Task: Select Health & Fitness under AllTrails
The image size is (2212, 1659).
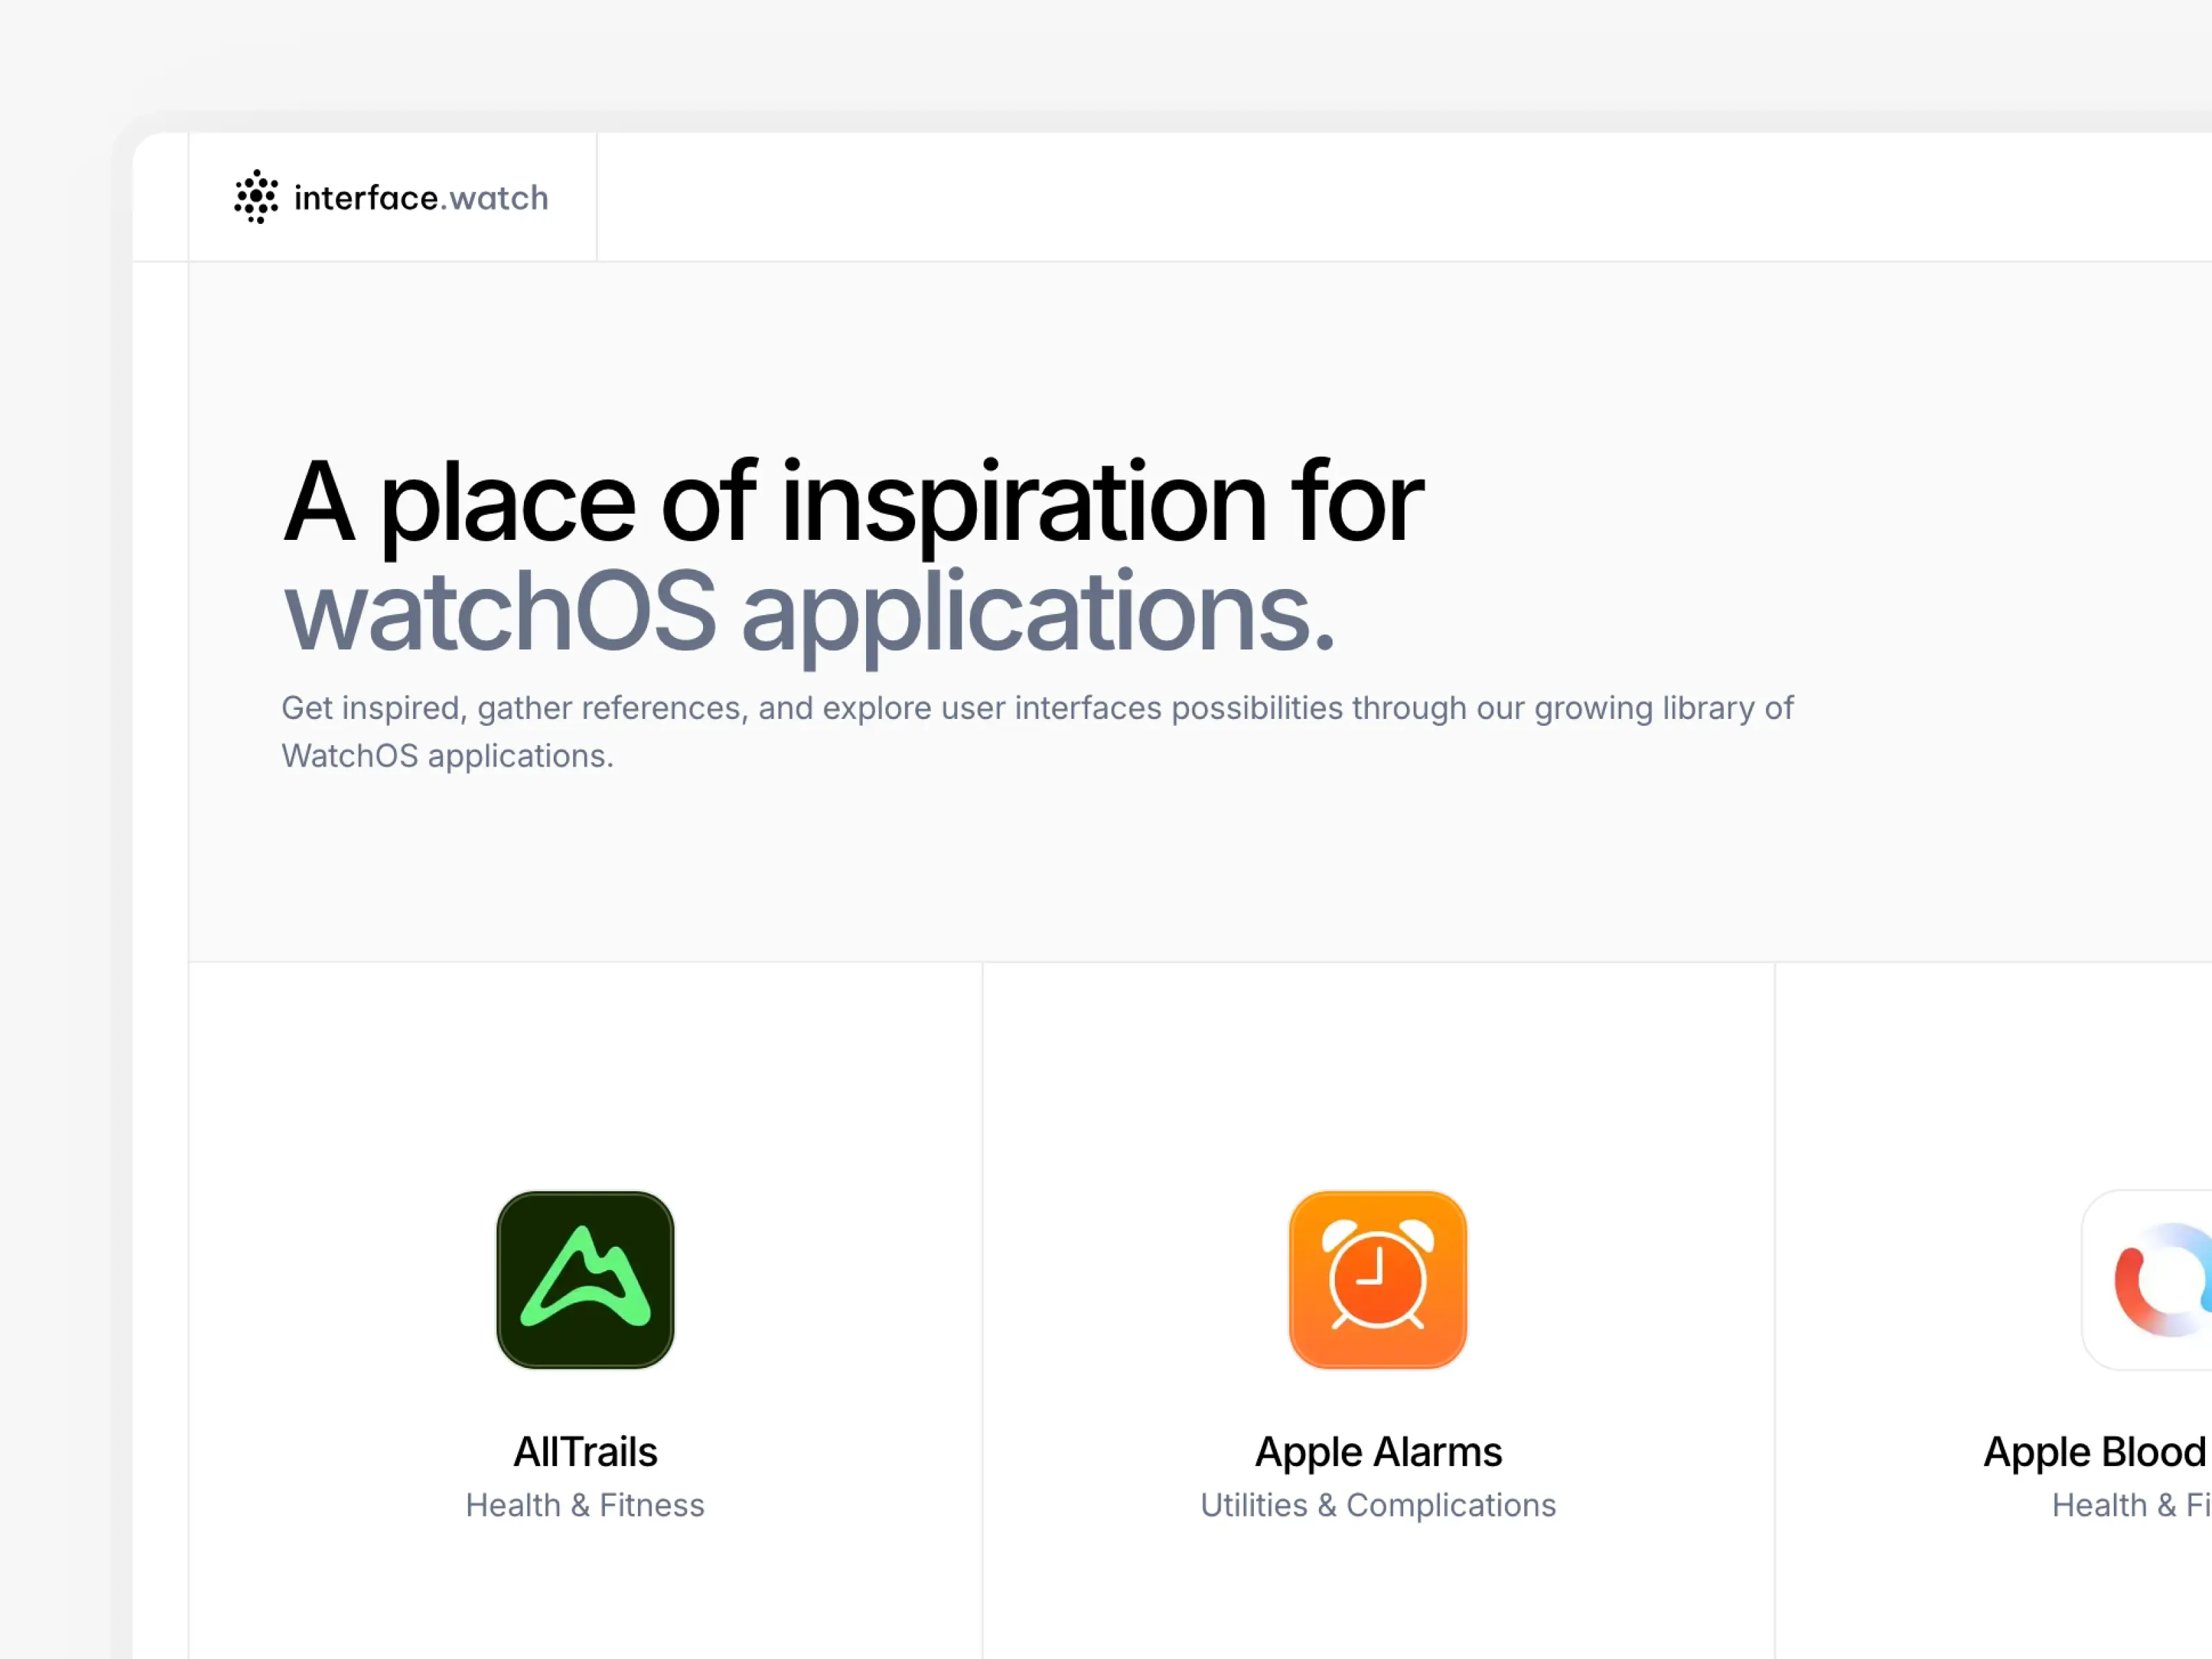Action: click(x=585, y=1505)
